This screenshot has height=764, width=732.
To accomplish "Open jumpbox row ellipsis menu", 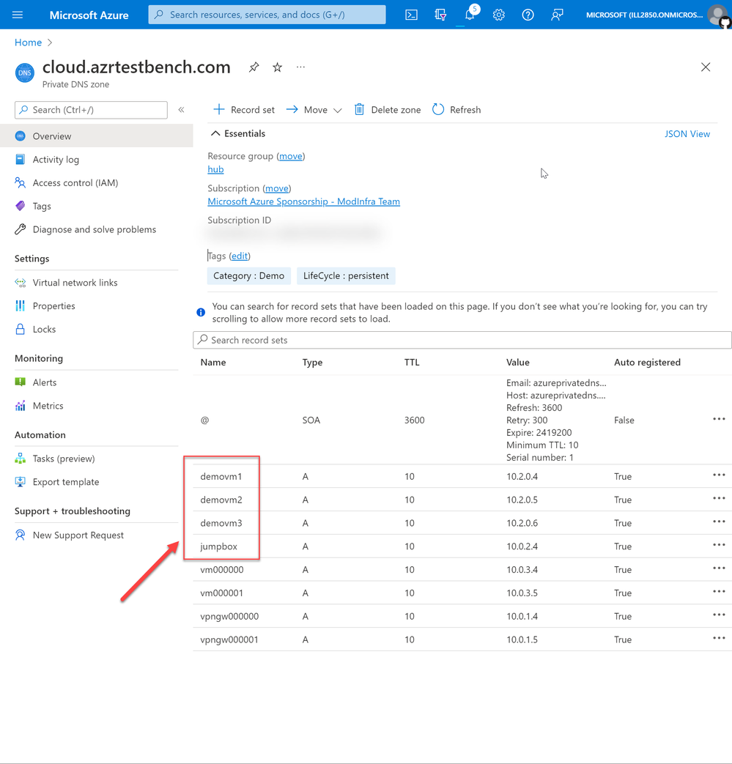I will 719,545.
